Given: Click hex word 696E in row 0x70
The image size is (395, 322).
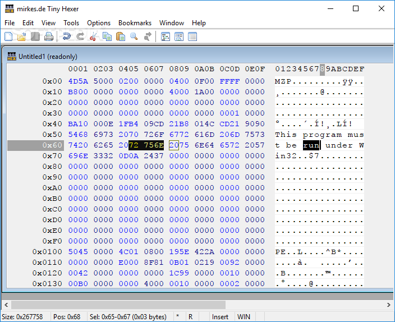Looking at the screenshot, I should [x=78, y=156].
